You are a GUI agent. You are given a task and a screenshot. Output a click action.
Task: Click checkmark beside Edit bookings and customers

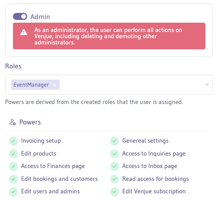(13, 179)
